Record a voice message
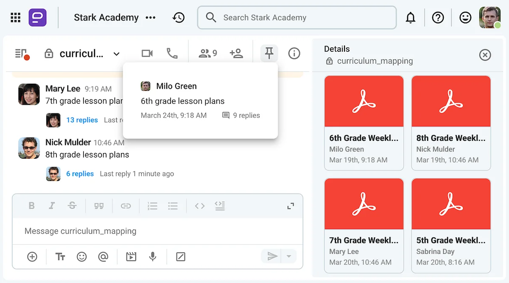The width and height of the screenshot is (509, 283). pyautogui.click(x=153, y=257)
